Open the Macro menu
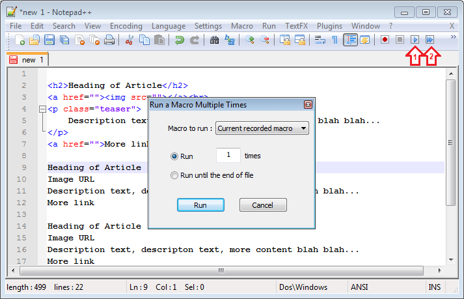This screenshot has height=299, width=464. tap(241, 26)
